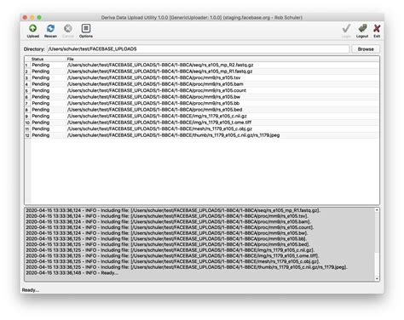Click the log line for rs_1179.jpeg
The image size is (404, 320).
pos(187,267)
